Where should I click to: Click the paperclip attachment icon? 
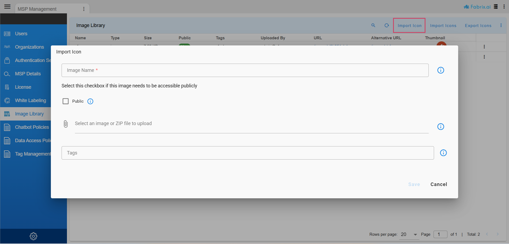66,124
